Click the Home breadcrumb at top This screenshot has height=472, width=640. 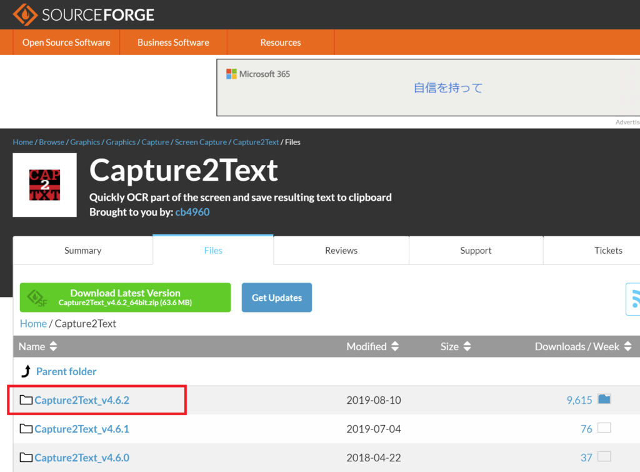point(23,142)
